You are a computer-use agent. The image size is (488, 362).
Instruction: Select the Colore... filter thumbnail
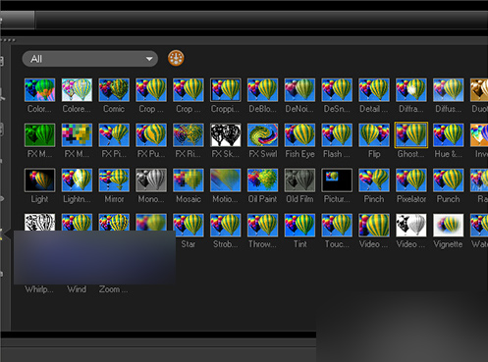click(x=77, y=90)
